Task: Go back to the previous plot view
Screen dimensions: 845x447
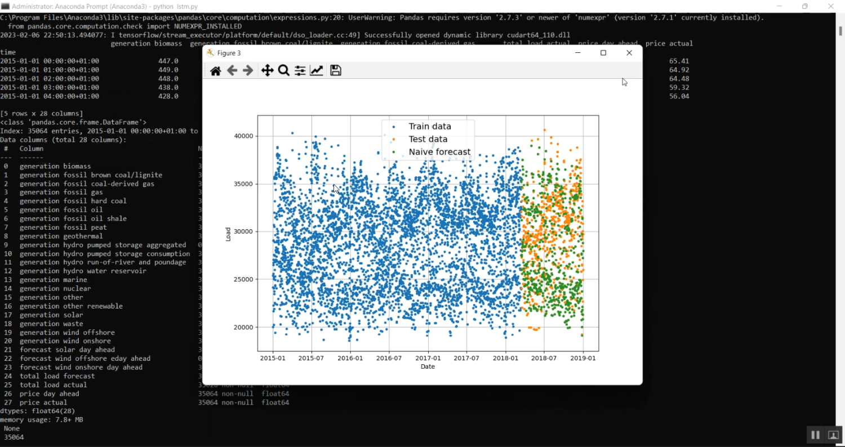Action: pos(232,70)
